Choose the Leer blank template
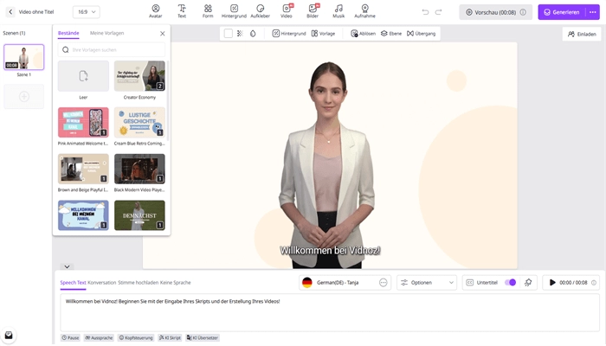This screenshot has height=346, width=606. pyautogui.click(x=83, y=76)
